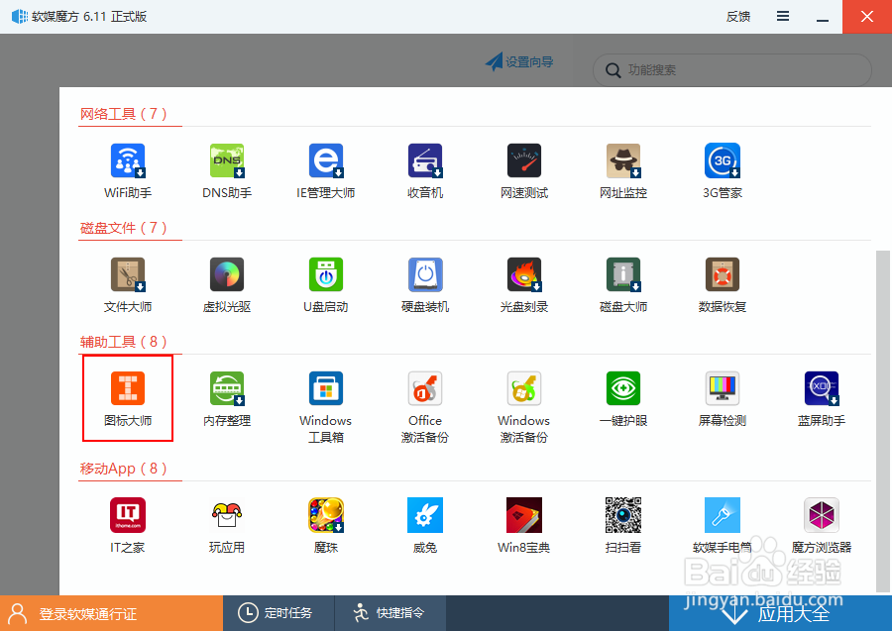Open 设置向导 setup wizard
Image resolution: width=892 pixels, height=631 pixels.
click(x=519, y=61)
